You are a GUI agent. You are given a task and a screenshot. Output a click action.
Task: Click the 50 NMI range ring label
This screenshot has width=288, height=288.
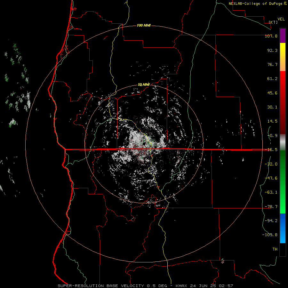point(144,85)
